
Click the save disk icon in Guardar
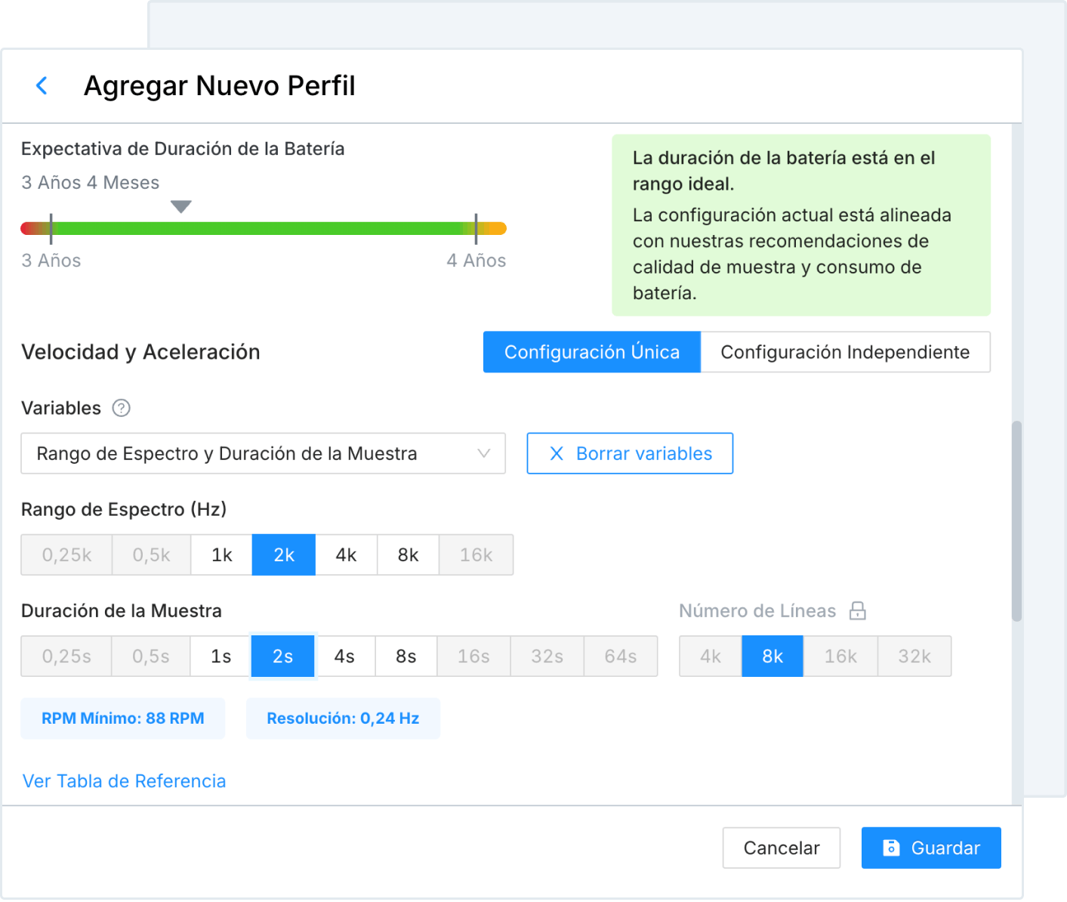[x=891, y=848]
